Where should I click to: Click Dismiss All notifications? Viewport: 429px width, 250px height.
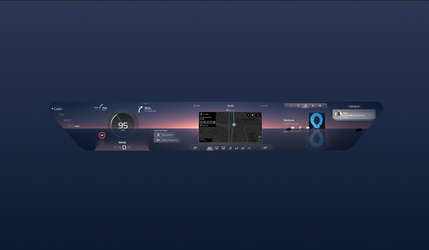[354, 106]
